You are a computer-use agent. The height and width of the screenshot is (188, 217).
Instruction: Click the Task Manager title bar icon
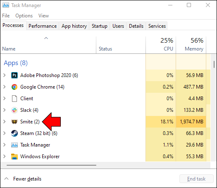pyautogui.click(x=6, y=5)
